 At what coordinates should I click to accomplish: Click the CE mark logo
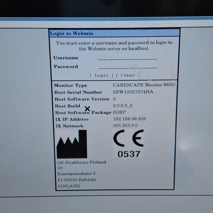(x=128, y=138)
